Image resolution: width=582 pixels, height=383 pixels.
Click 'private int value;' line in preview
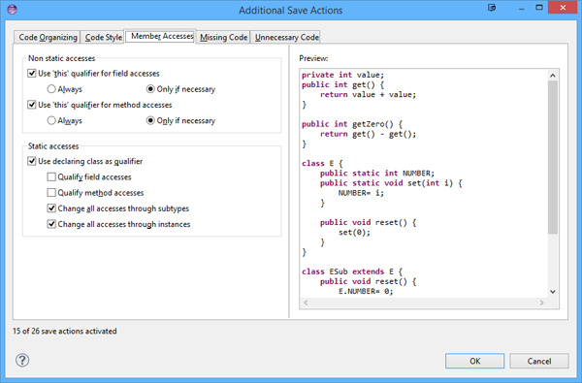[x=342, y=75]
